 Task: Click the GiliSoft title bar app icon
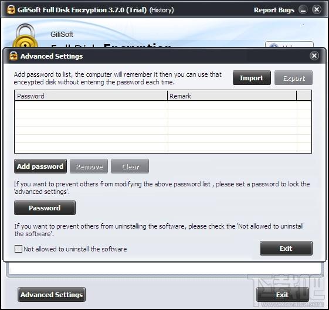pos(11,9)
